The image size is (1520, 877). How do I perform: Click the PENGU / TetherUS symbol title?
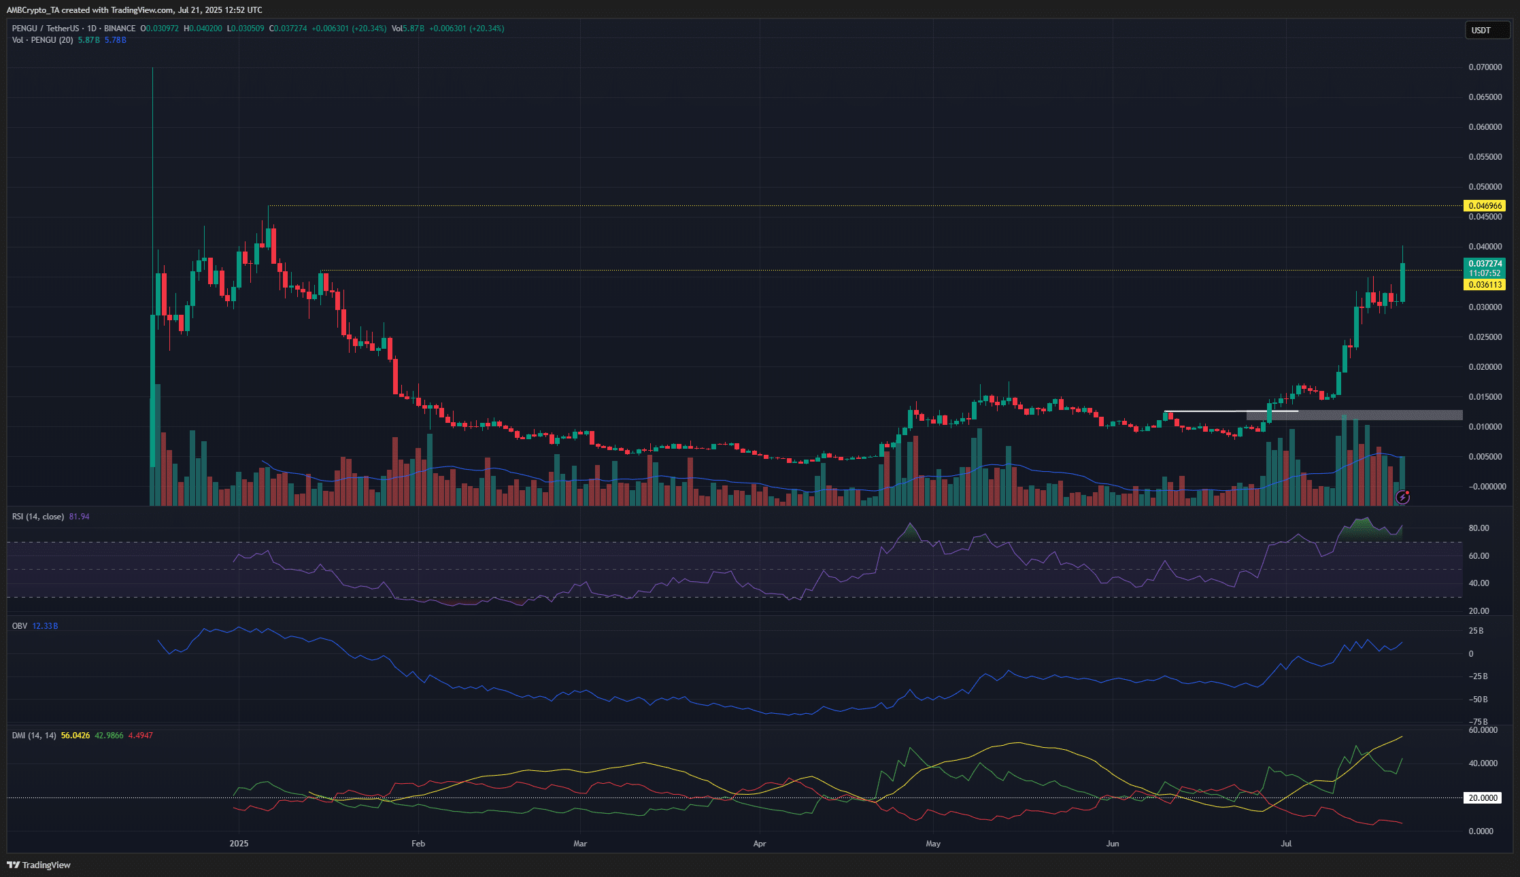[45, 29]
